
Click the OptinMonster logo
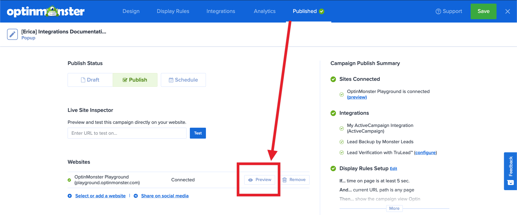[46, 11]
